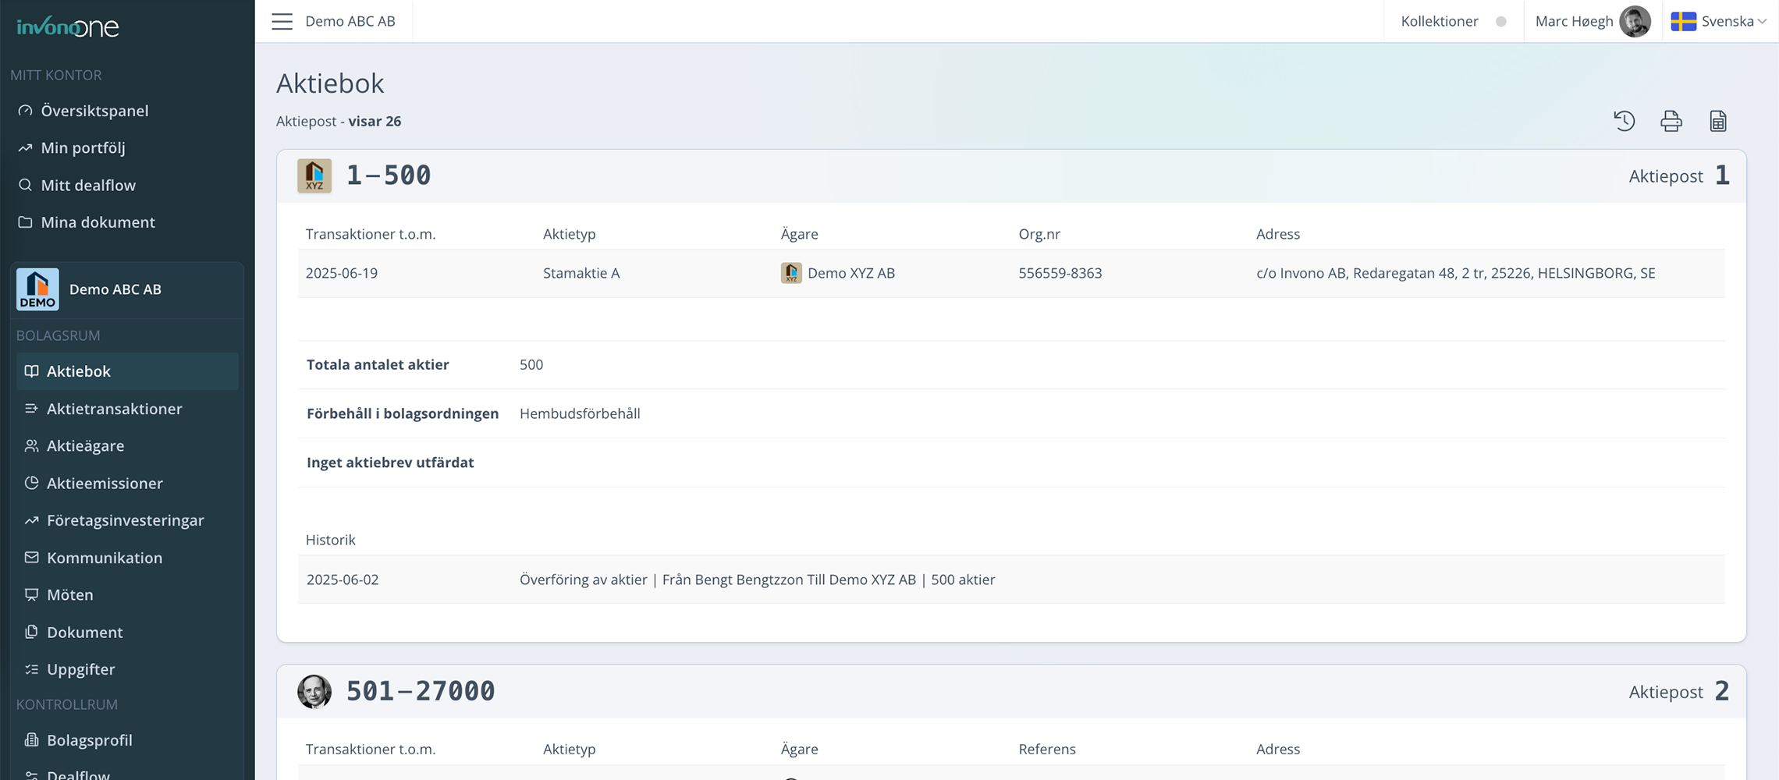The image size is (1779, 780).
Task: Click the Demo XYZ AB owner link
Action: click(x=850, y=273)
